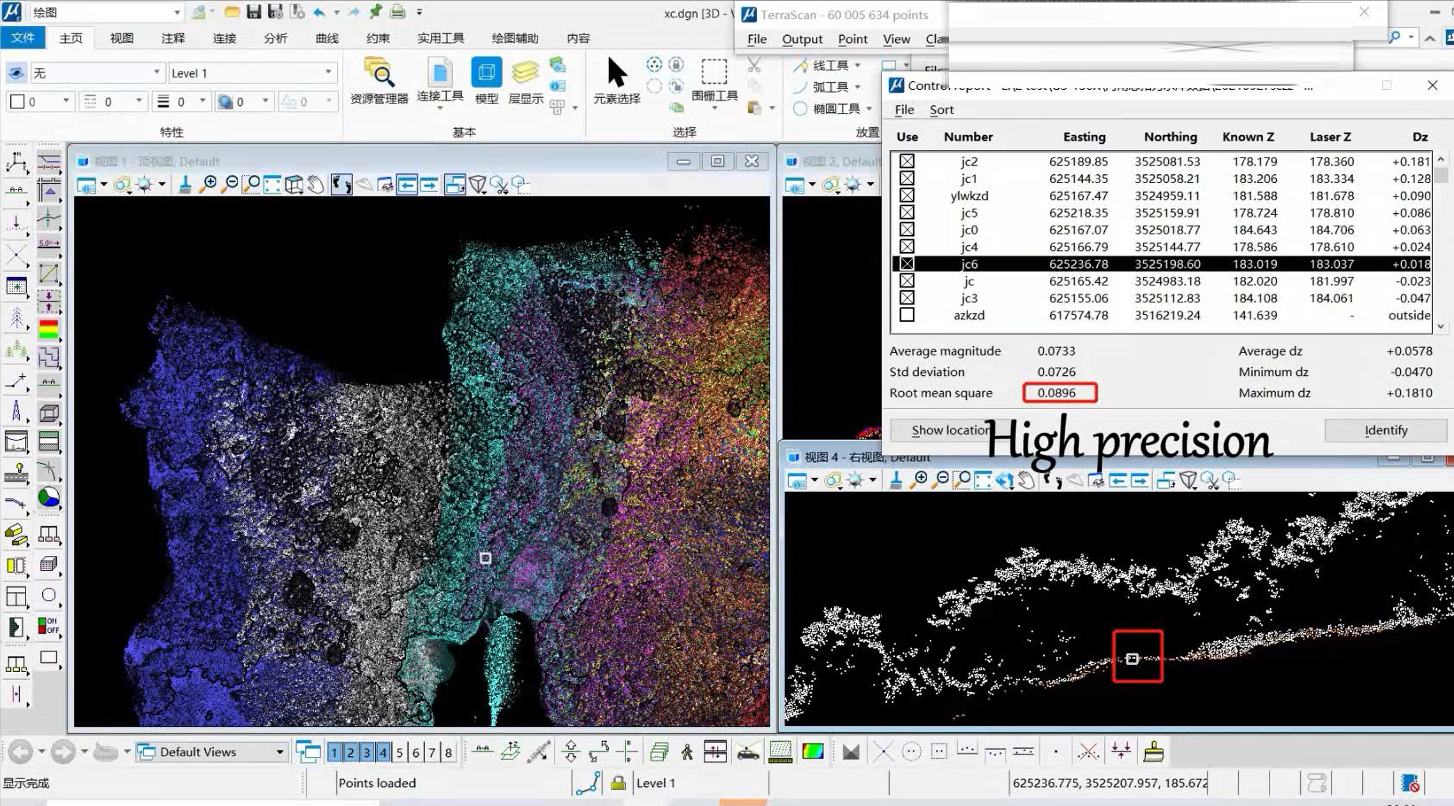The width and height of the screenshot is (1454, 806).
Task: Zoom out using View 1 toolbar
Action: [230, 185]
